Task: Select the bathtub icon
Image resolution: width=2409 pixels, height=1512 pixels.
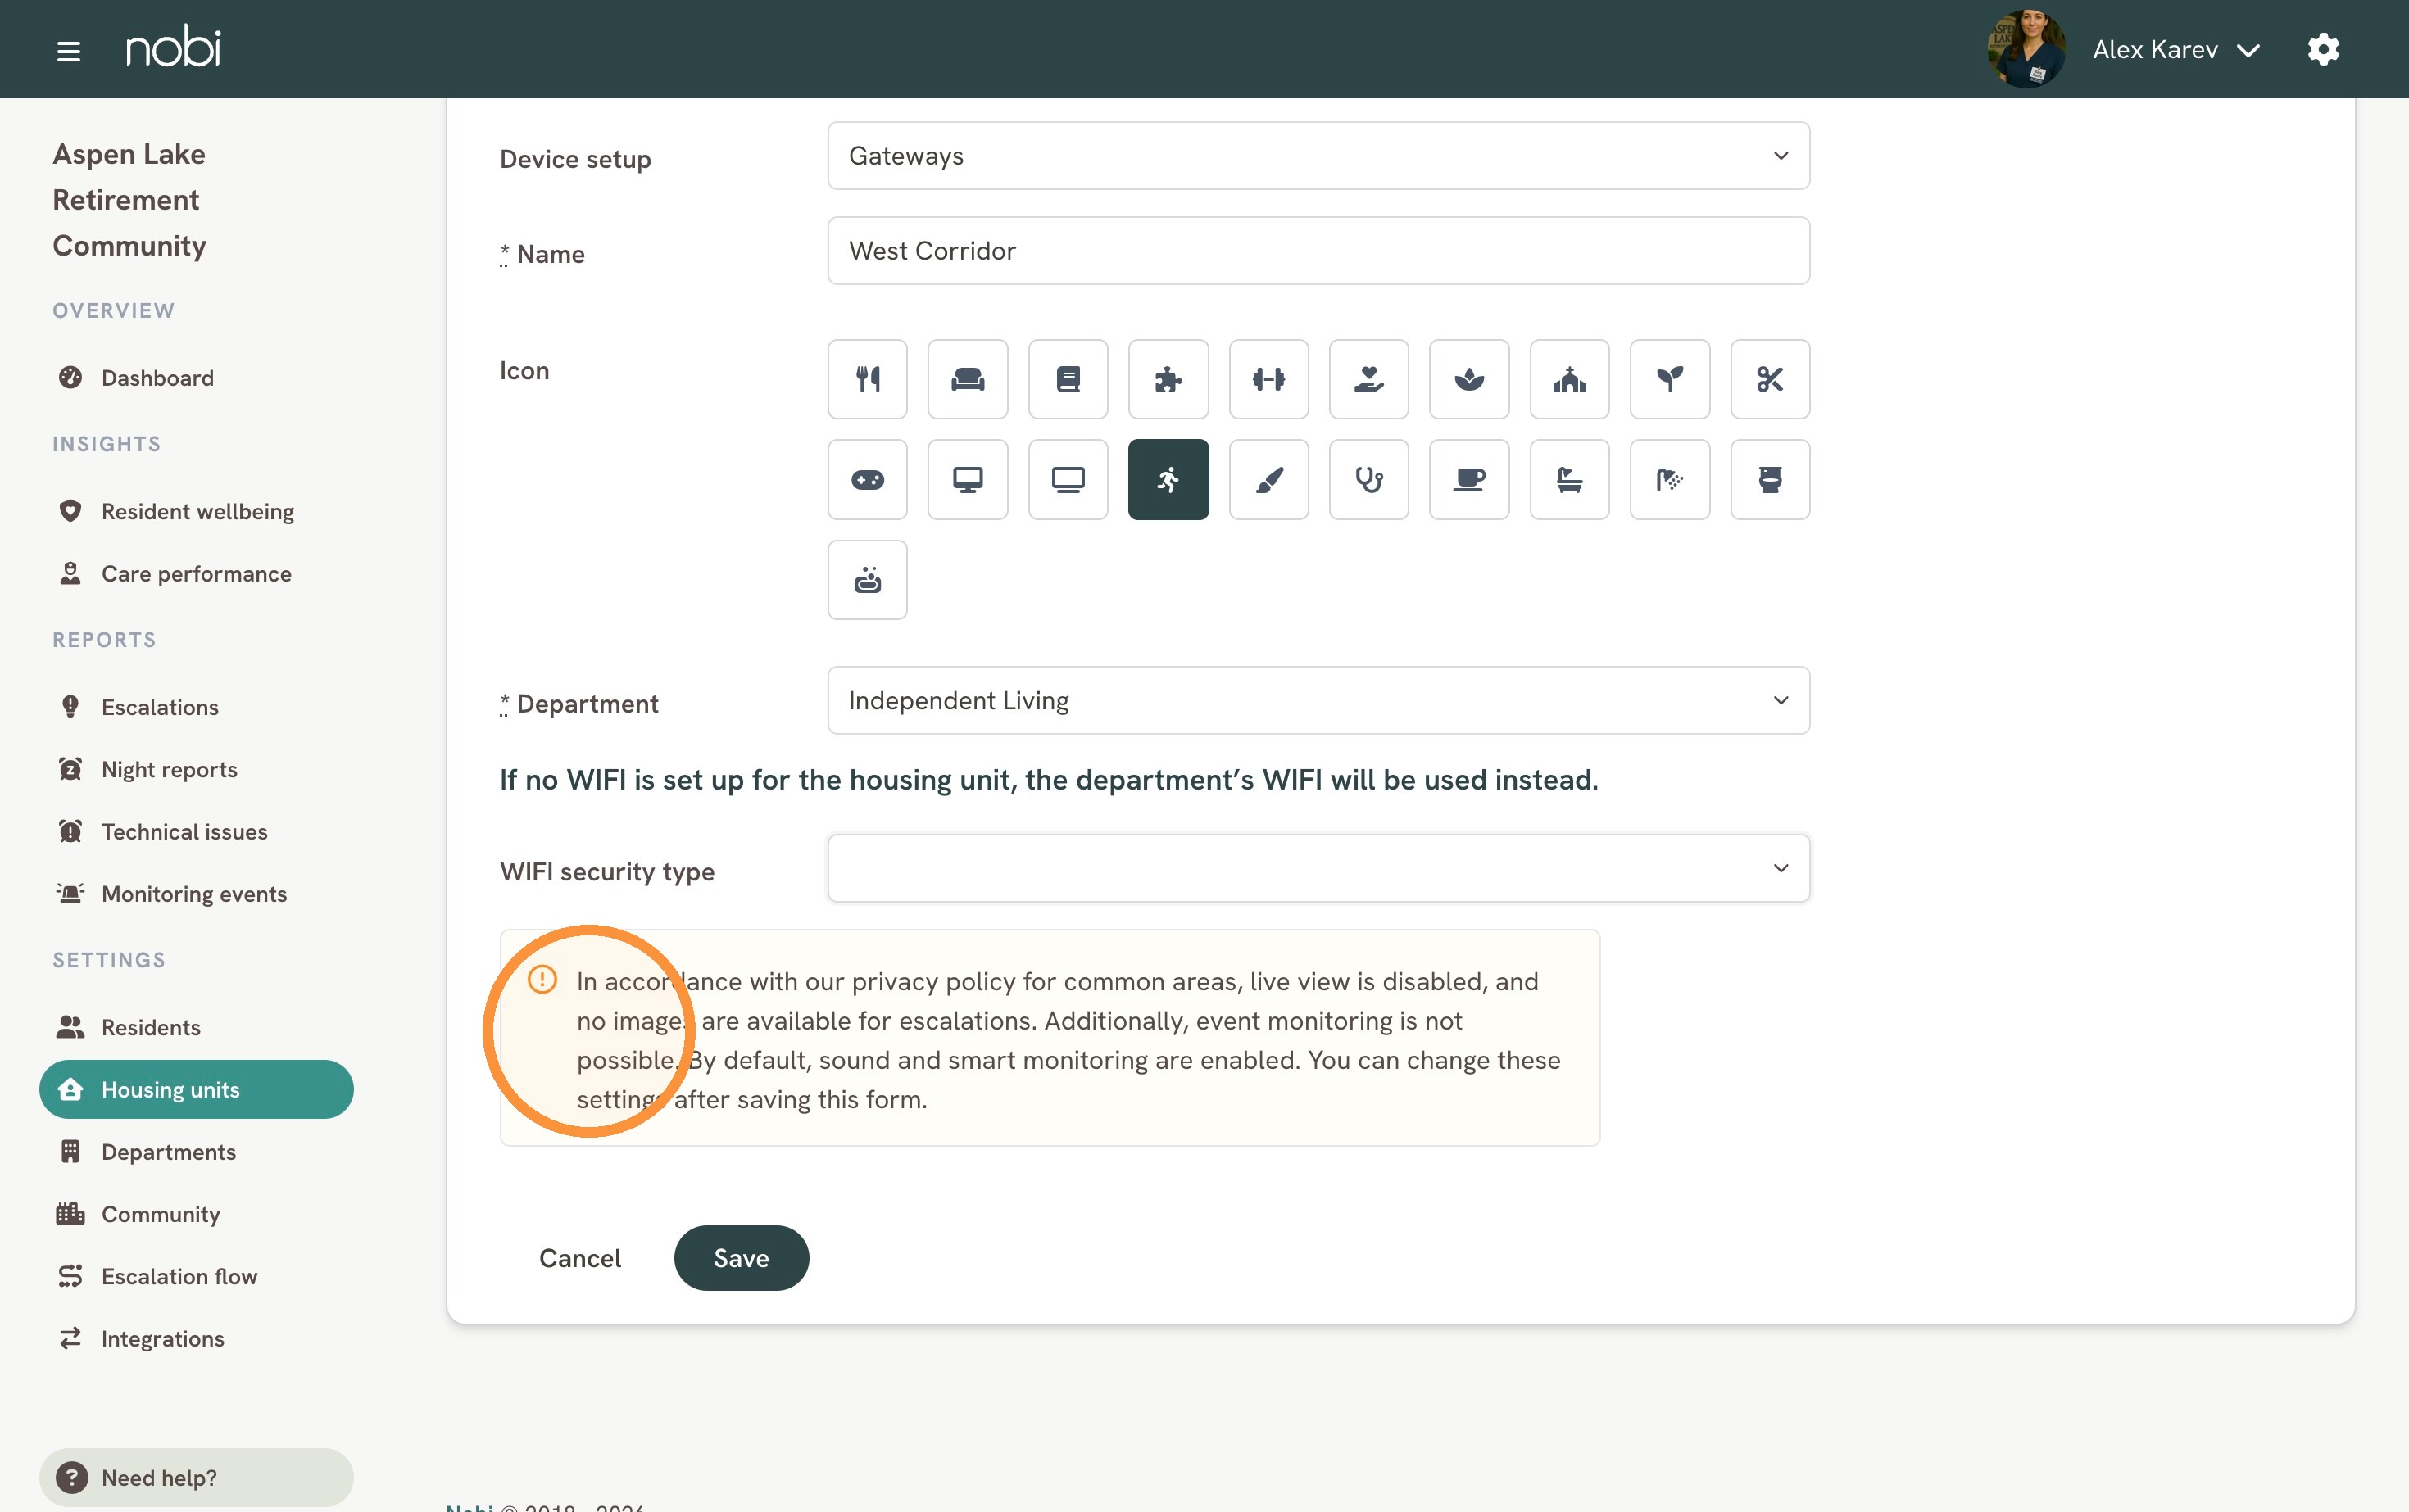Action: click(x=1570, y=480)
